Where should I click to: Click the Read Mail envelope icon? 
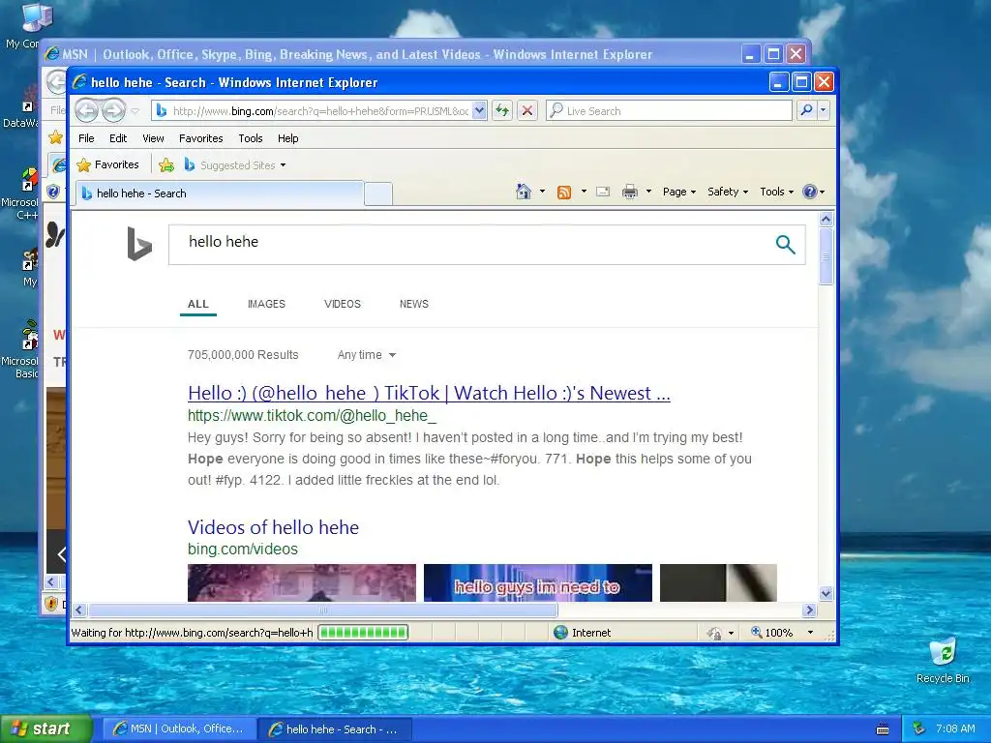[603, 192]
